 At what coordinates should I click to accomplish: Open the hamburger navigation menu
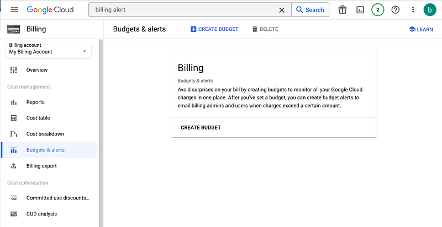coord(14,10)
